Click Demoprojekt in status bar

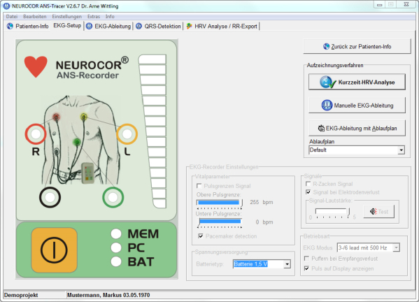[21, 295]
